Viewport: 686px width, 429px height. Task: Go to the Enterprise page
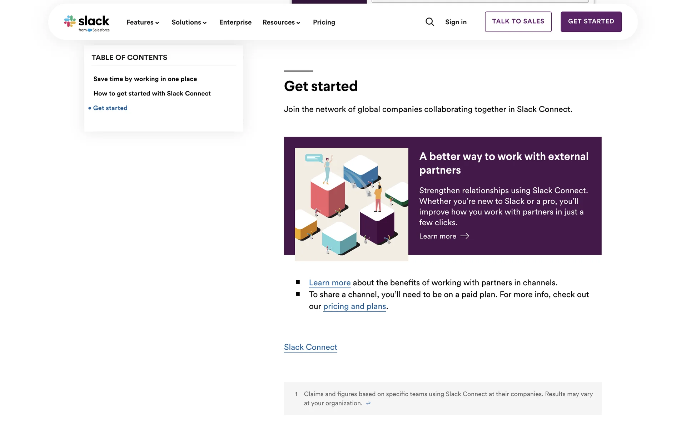tap(235, 22)
